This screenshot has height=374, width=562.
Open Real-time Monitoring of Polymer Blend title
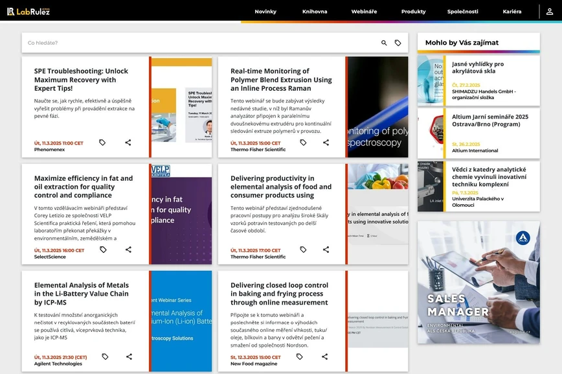pos(282,80)
